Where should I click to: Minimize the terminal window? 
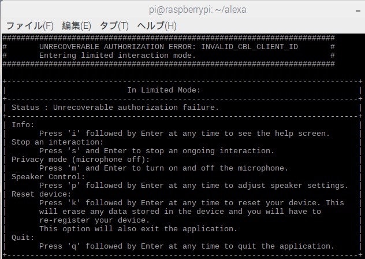point(358,11)
